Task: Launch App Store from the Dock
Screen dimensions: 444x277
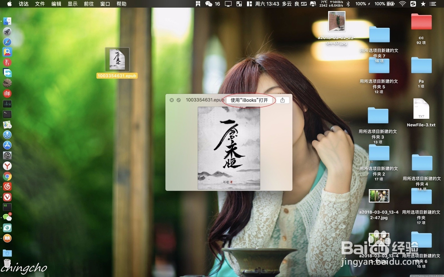Action: point(7,146)
